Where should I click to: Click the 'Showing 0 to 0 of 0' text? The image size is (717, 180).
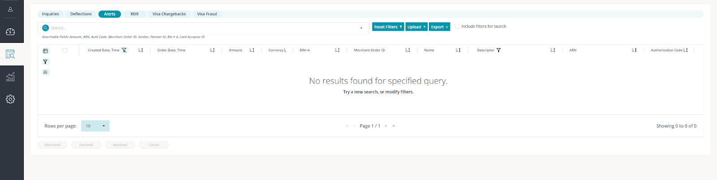point(676,126)
